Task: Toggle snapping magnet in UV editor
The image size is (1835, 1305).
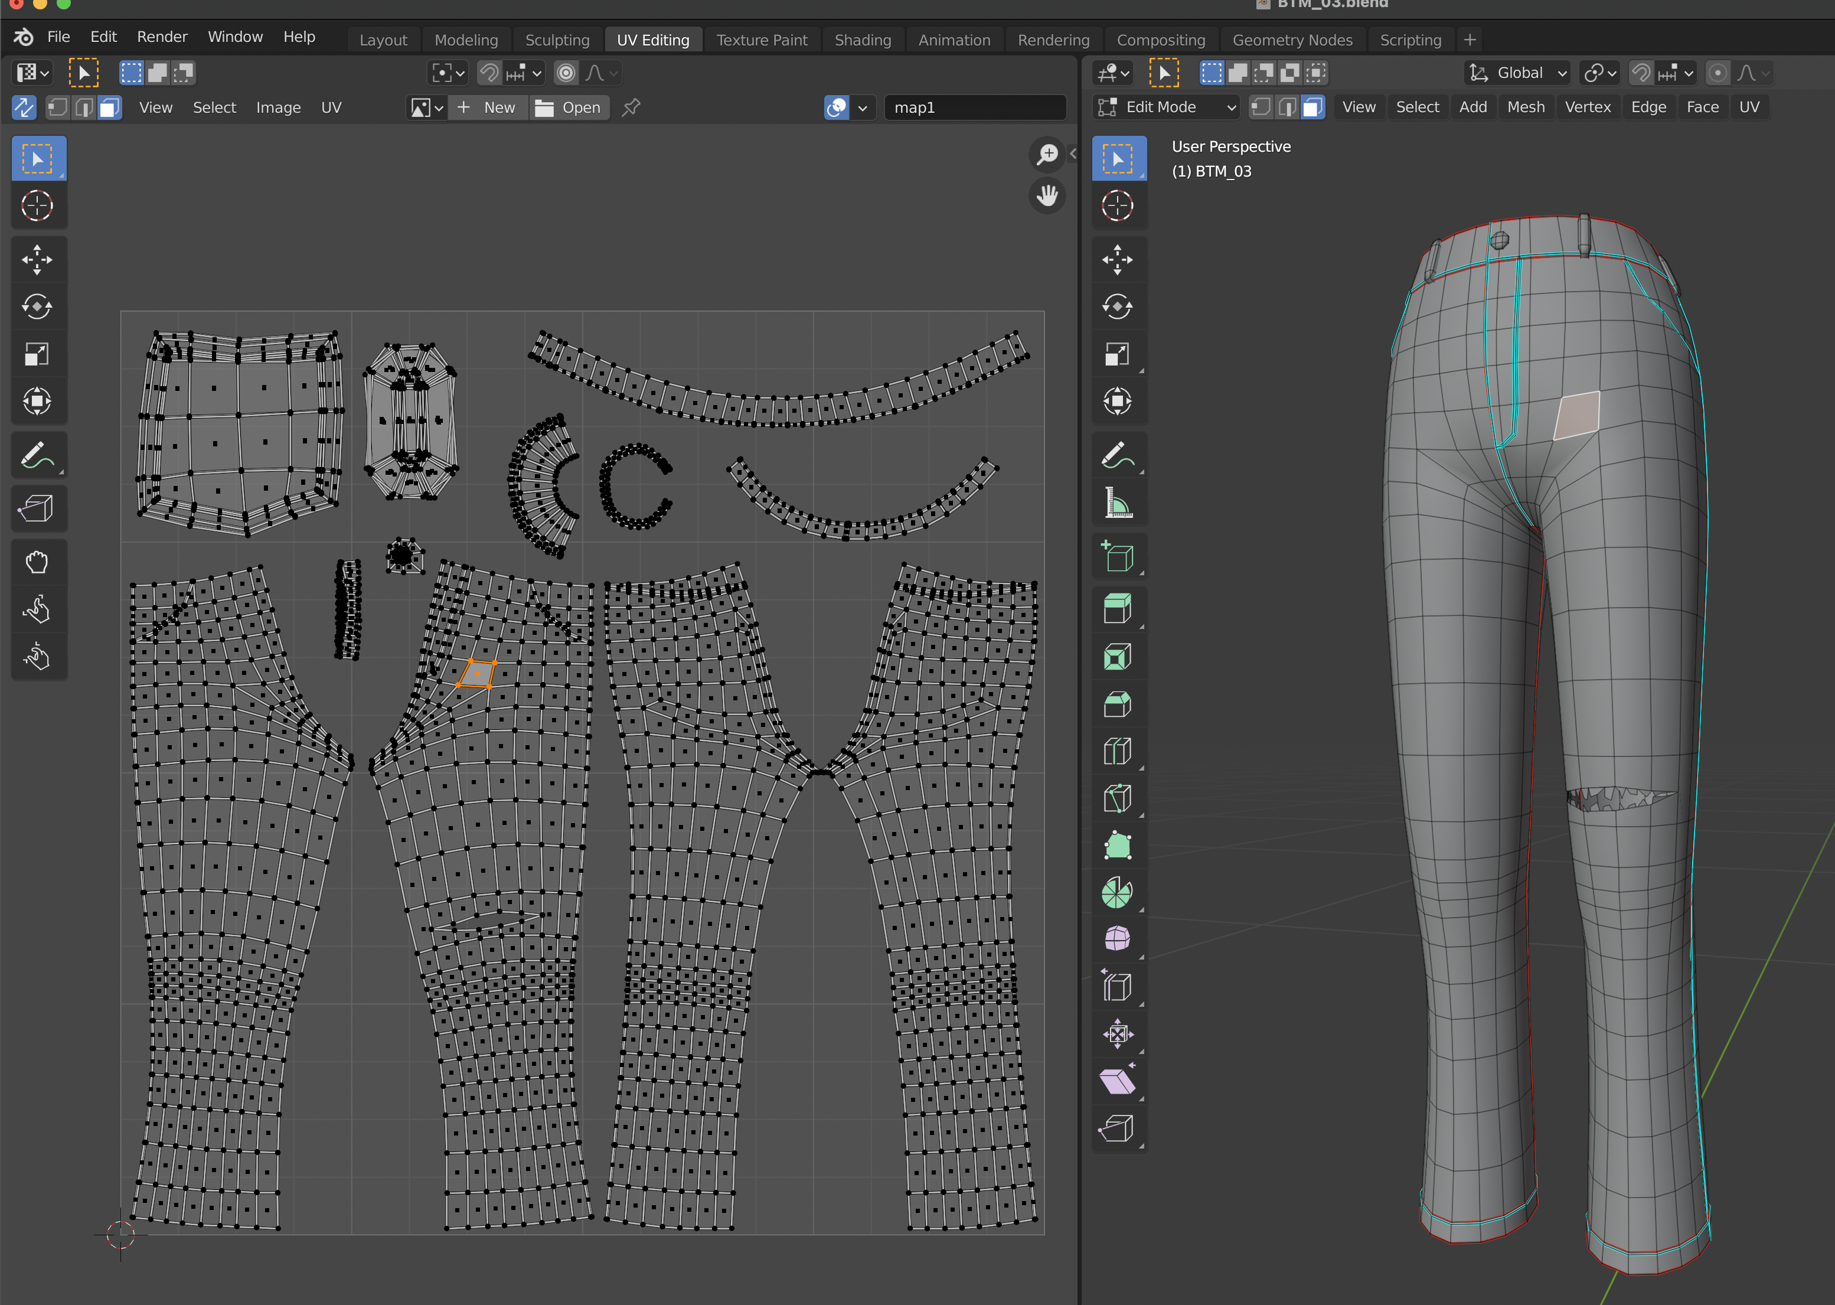Action: [x=489, y=73]
